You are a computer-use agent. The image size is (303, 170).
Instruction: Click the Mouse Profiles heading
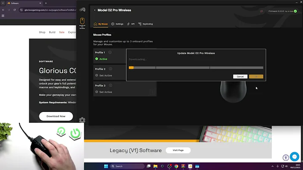pos(102,35)
